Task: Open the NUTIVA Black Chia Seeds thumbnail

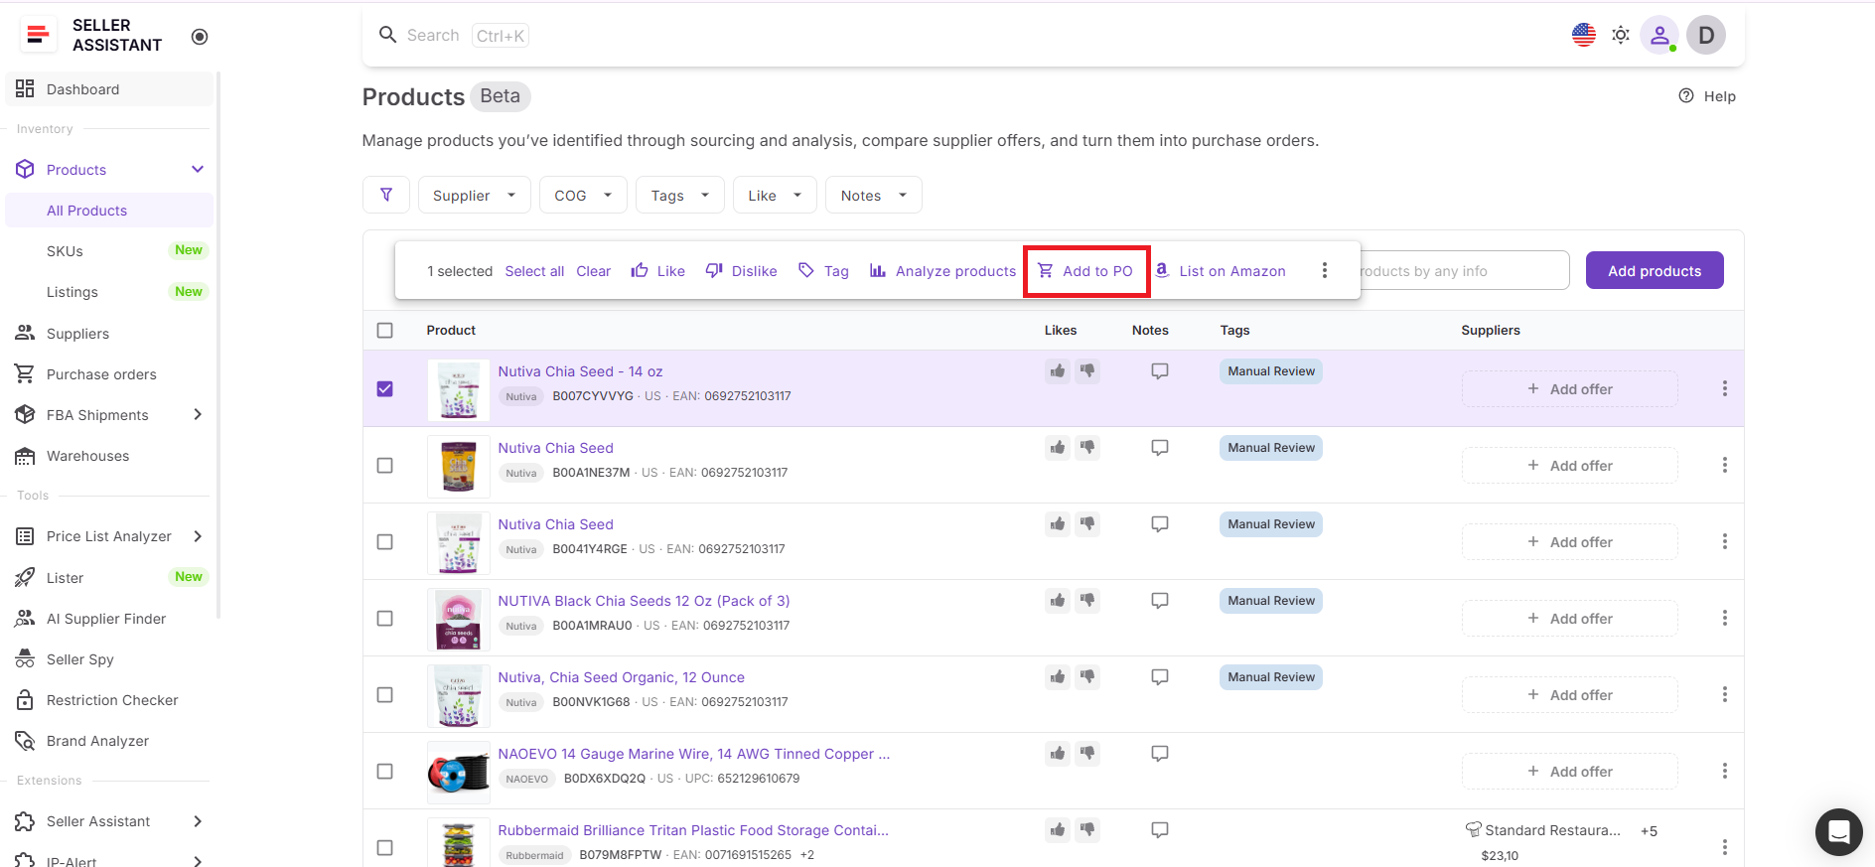Action: tap(459, 619)
